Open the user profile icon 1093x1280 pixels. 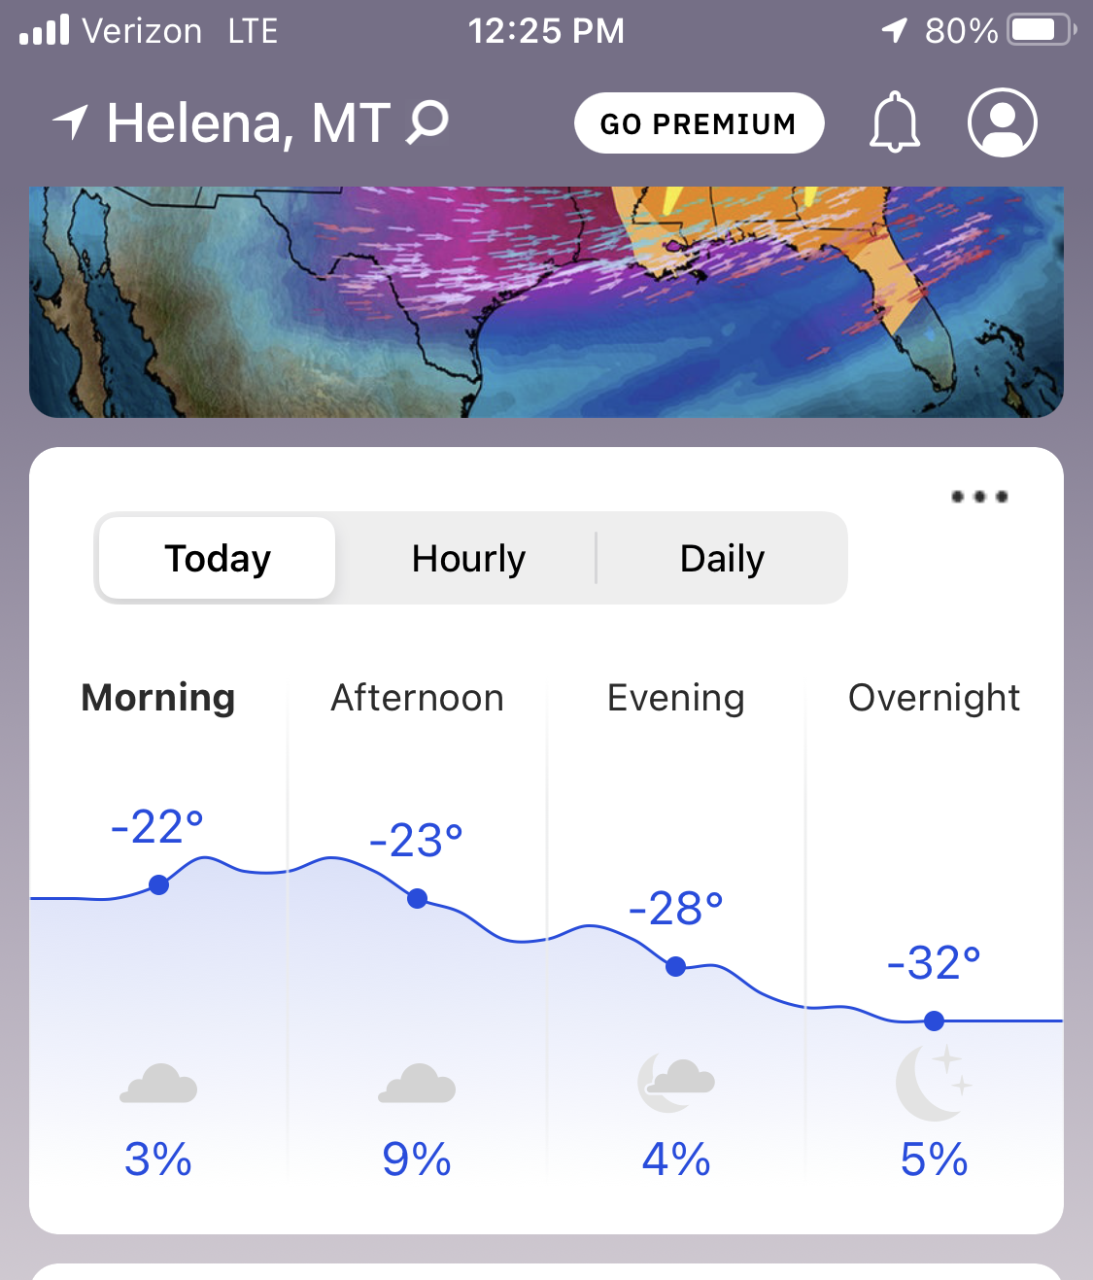click(x=1002, y=122)
